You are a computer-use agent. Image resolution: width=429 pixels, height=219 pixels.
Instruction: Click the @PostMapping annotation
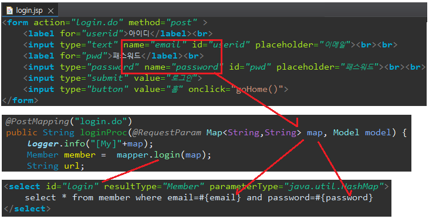38,121
